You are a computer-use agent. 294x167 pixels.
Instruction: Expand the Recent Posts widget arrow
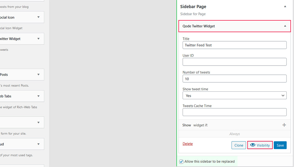click(39, 74)
